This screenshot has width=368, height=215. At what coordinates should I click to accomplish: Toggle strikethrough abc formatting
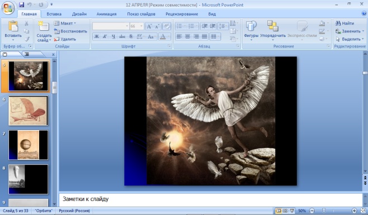122,36
